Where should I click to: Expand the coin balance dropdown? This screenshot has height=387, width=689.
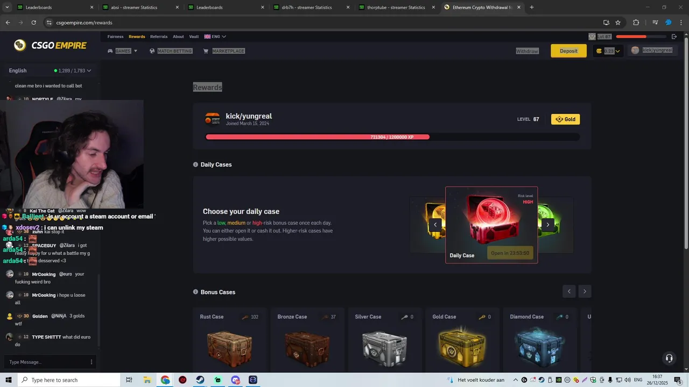tap(608, 51)
